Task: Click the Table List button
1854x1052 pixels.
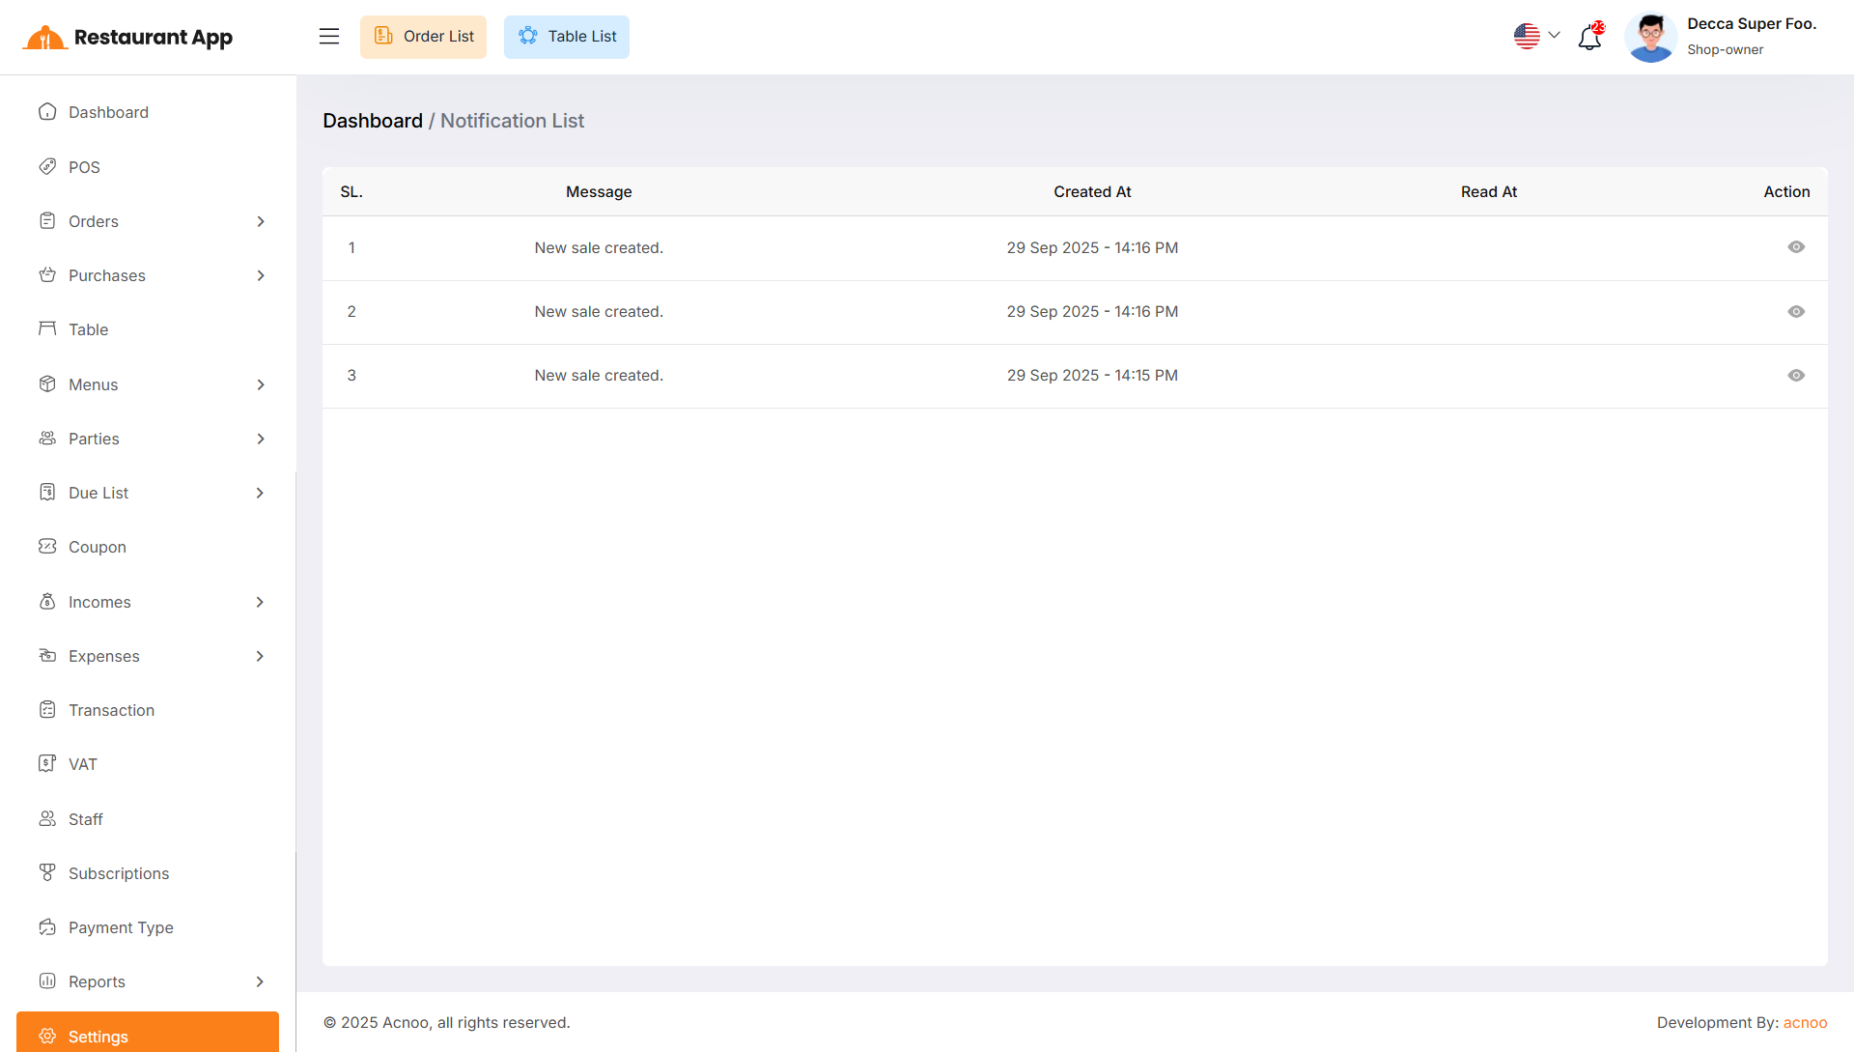Action: (x=567, y=37)
